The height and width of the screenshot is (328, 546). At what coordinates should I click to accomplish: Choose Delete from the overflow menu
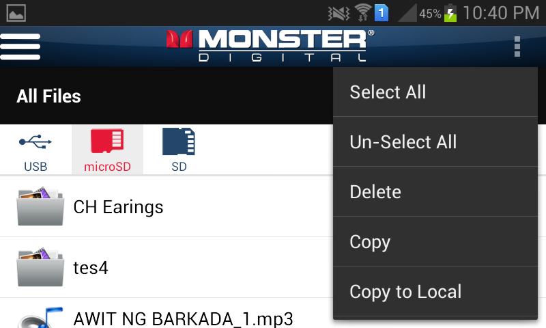435,192
